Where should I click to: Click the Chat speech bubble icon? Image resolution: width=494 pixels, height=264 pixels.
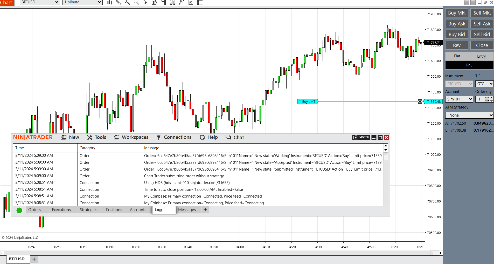(x=228, y=137)
